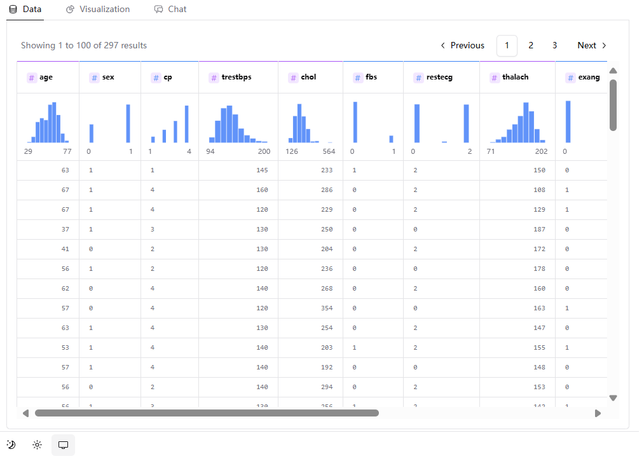Enable light theme with sun icon
The width and height of the screenshot is (644, 461).
38,445
